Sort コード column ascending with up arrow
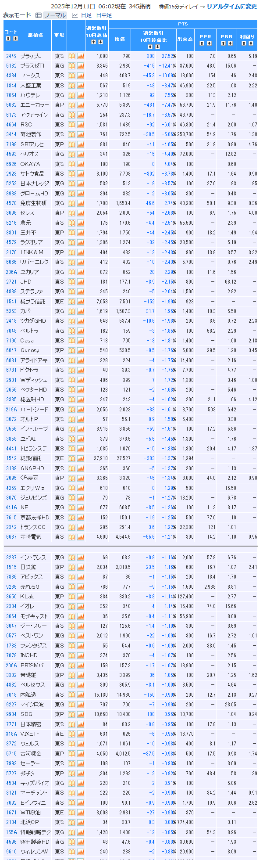263x860 pixels. point(8,39)
